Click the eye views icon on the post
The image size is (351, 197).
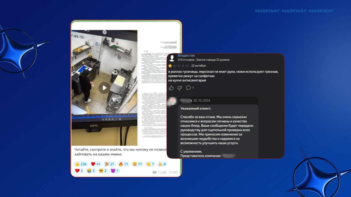155,172
